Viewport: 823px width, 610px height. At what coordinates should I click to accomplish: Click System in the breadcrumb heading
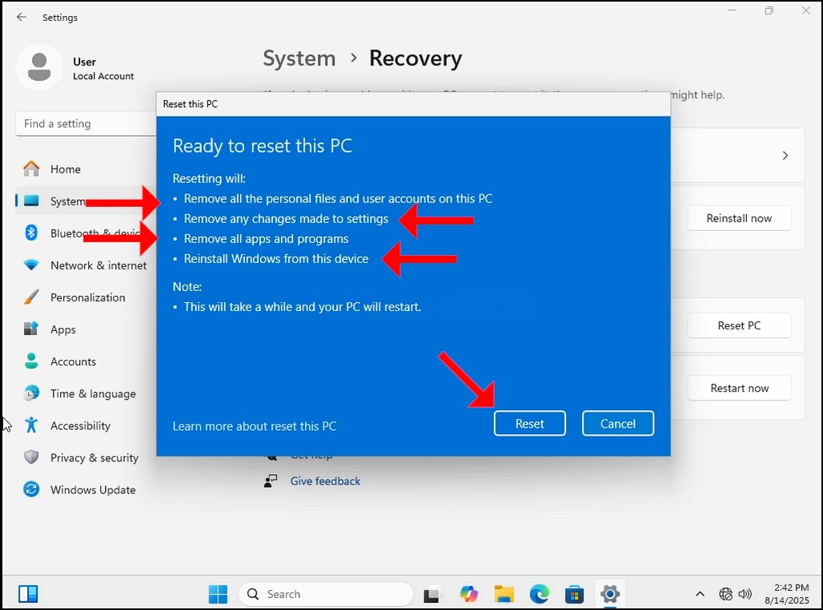click(299, 58)
